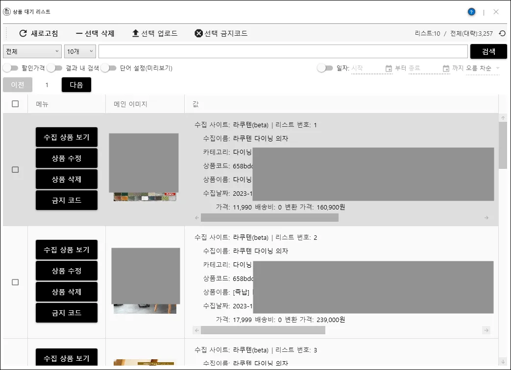Click the X circle icon of 선택 금지코드

[x=198, y=33]
